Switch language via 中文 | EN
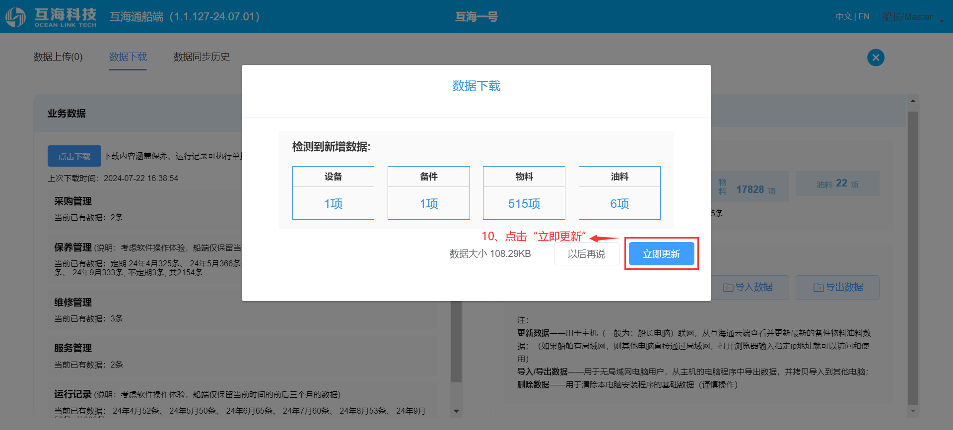The image size is (953, 430). (x=852, y=16)
